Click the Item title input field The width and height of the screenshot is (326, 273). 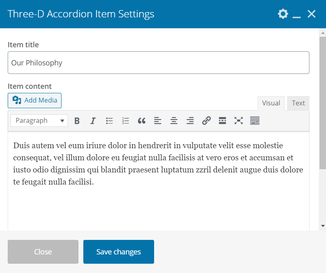point(159,63)
